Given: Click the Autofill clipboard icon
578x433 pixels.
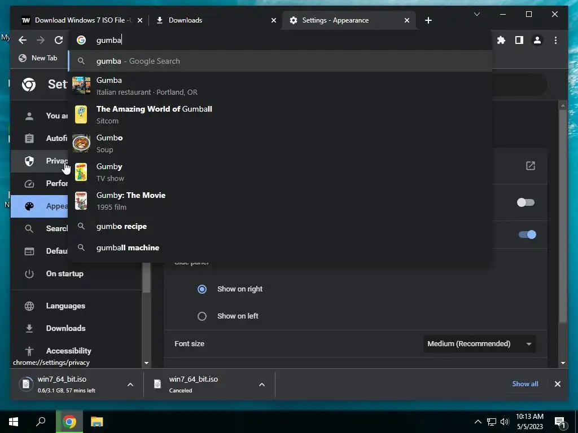Looking at the screenshot, I should (x=29, y=139).
